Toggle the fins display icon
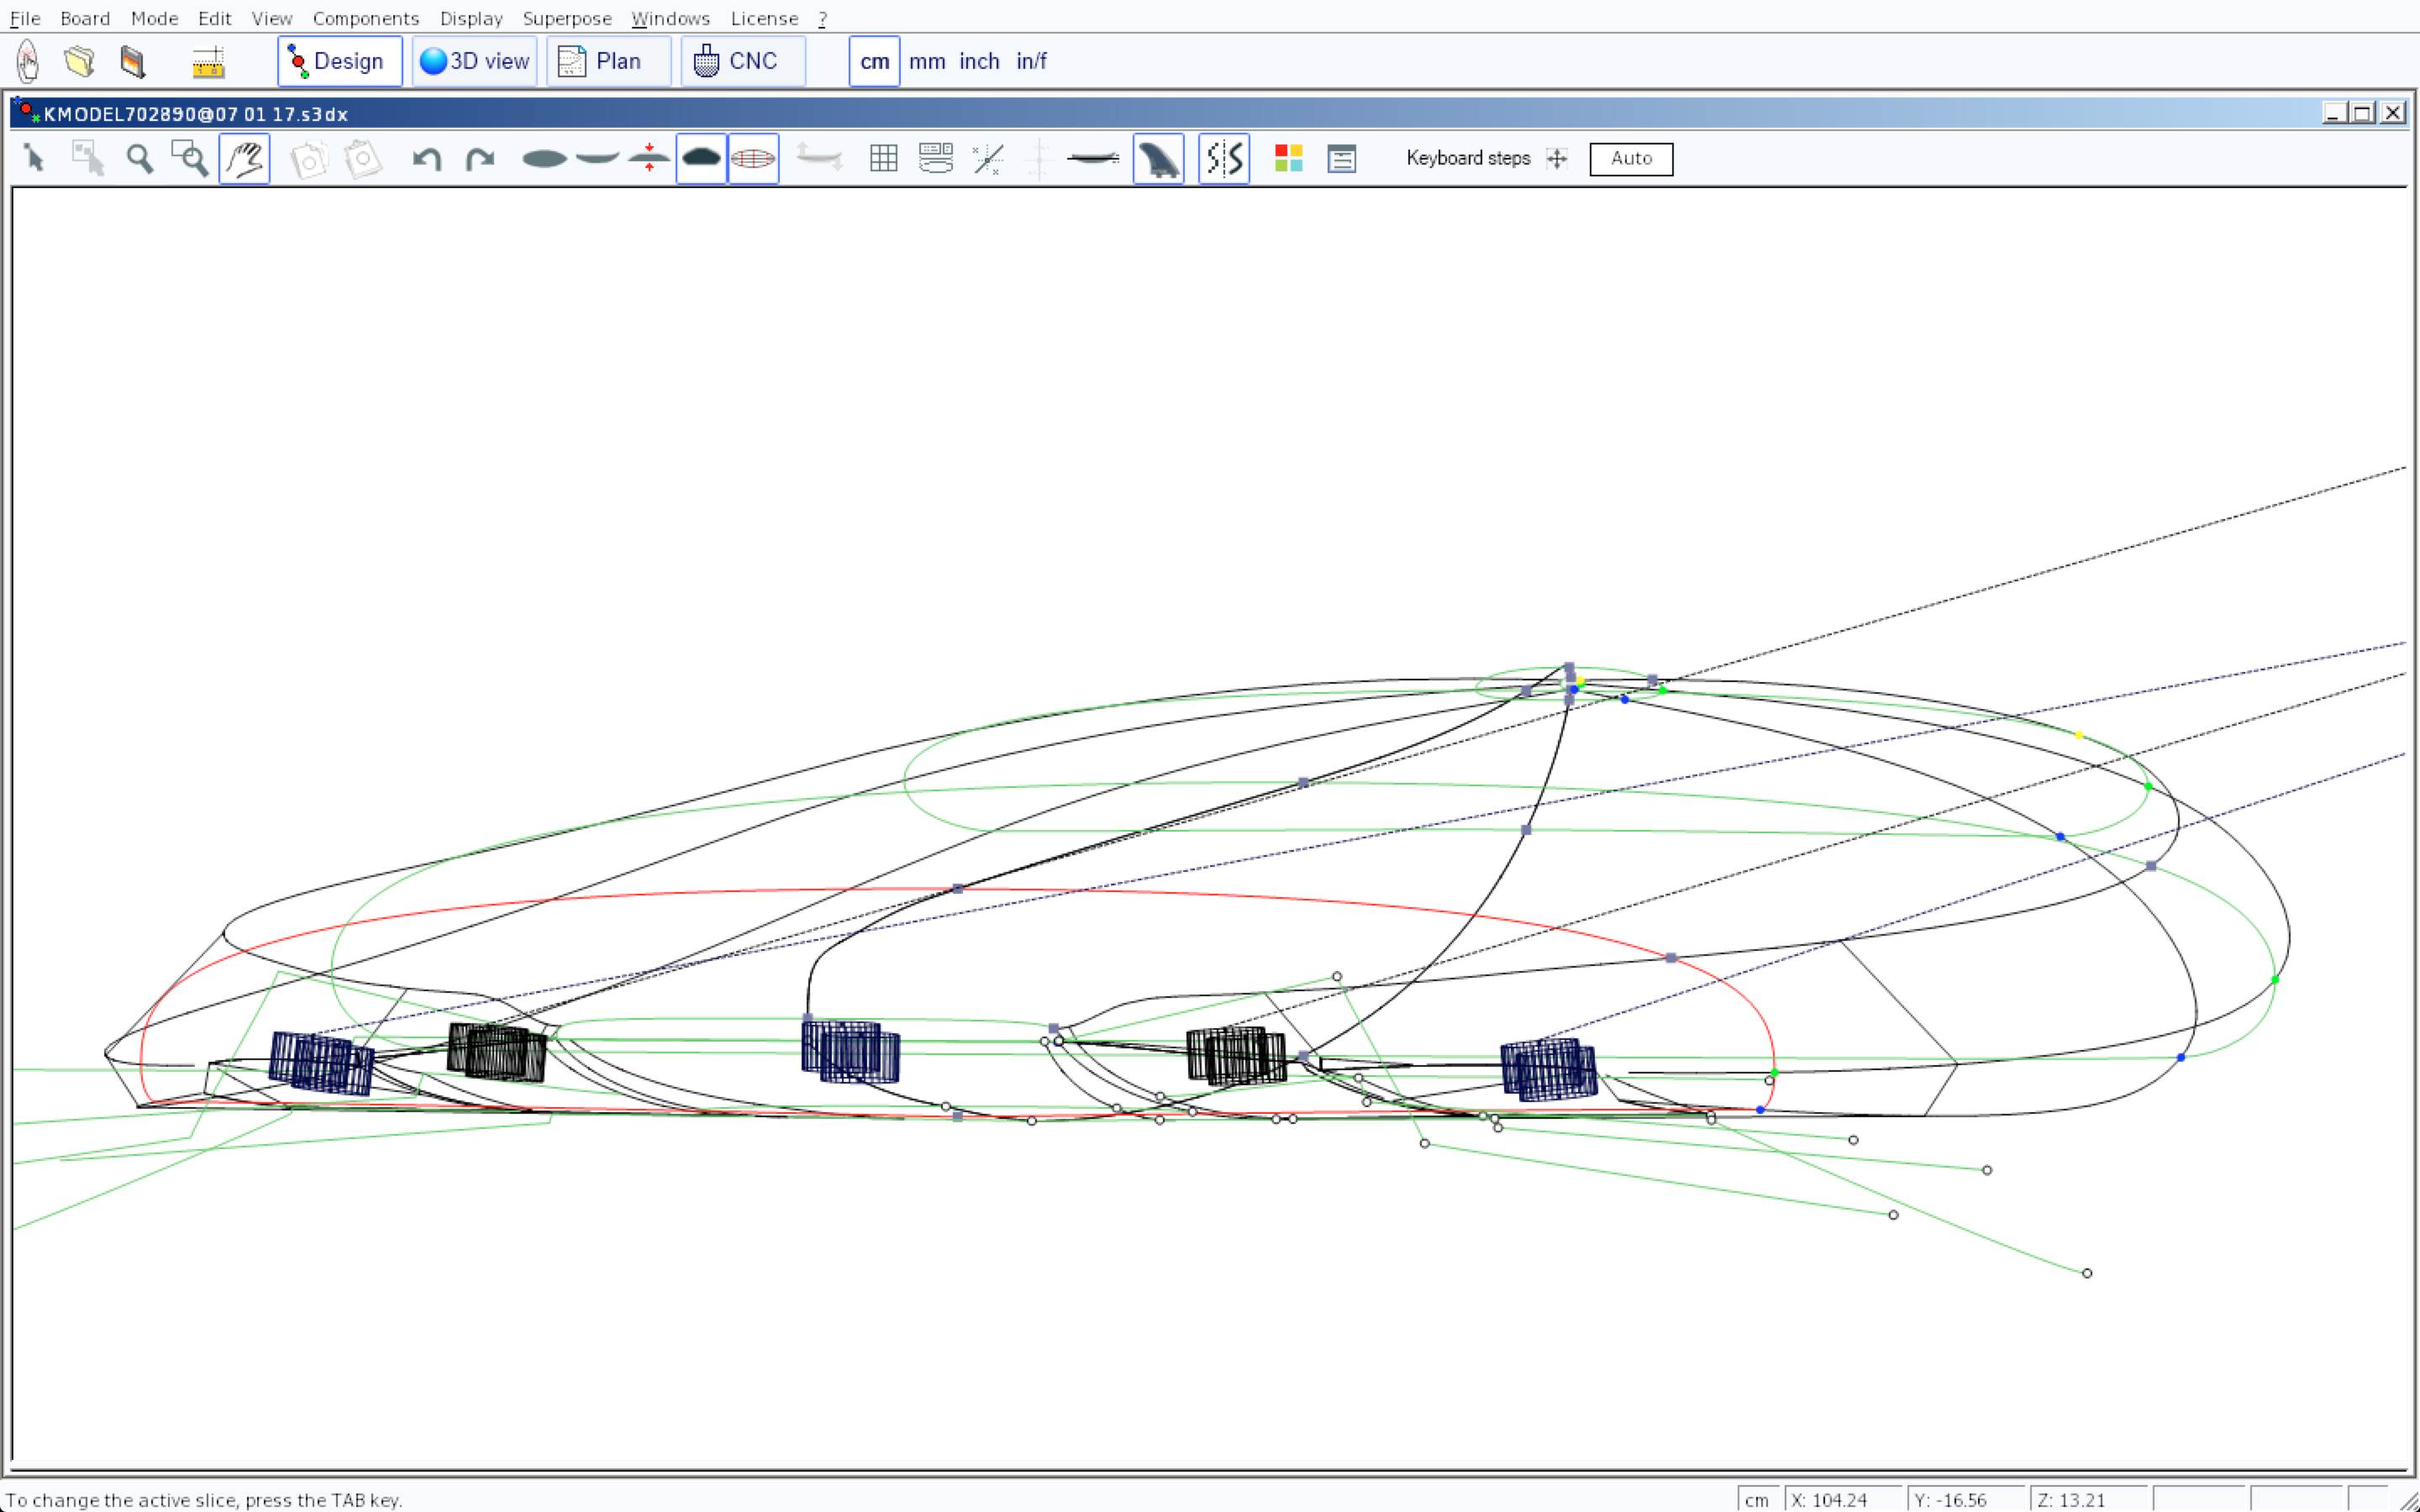Screen dimensions: 2420x1512 (1158, 159)
